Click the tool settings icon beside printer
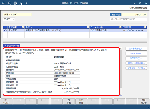This screenshot has width=150, height=109. 21,3
